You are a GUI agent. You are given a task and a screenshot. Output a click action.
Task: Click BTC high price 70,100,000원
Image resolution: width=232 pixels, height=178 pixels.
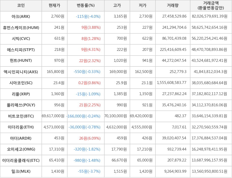pyautogui.click(x=115, y=116)
